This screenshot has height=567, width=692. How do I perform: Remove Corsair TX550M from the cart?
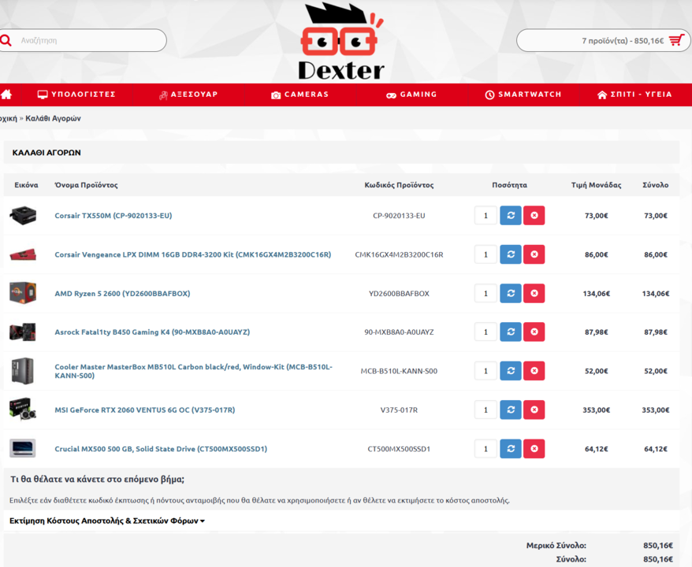coord(534,216)
